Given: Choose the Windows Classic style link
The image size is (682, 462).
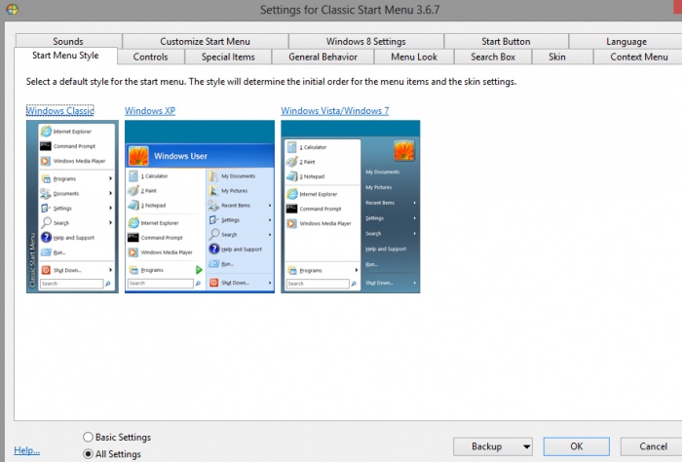Looking at the screenshot, I should click(60, 111).
